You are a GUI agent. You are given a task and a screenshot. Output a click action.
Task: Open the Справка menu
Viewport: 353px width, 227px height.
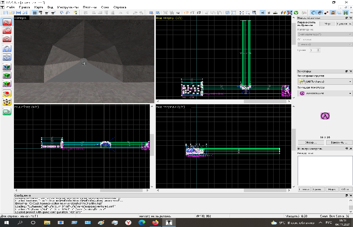click(120, 7)
